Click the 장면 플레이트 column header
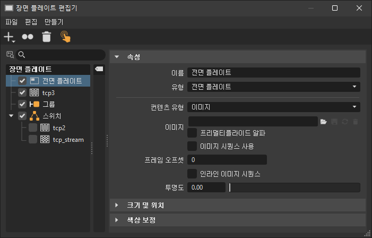 tap(48, 70)
